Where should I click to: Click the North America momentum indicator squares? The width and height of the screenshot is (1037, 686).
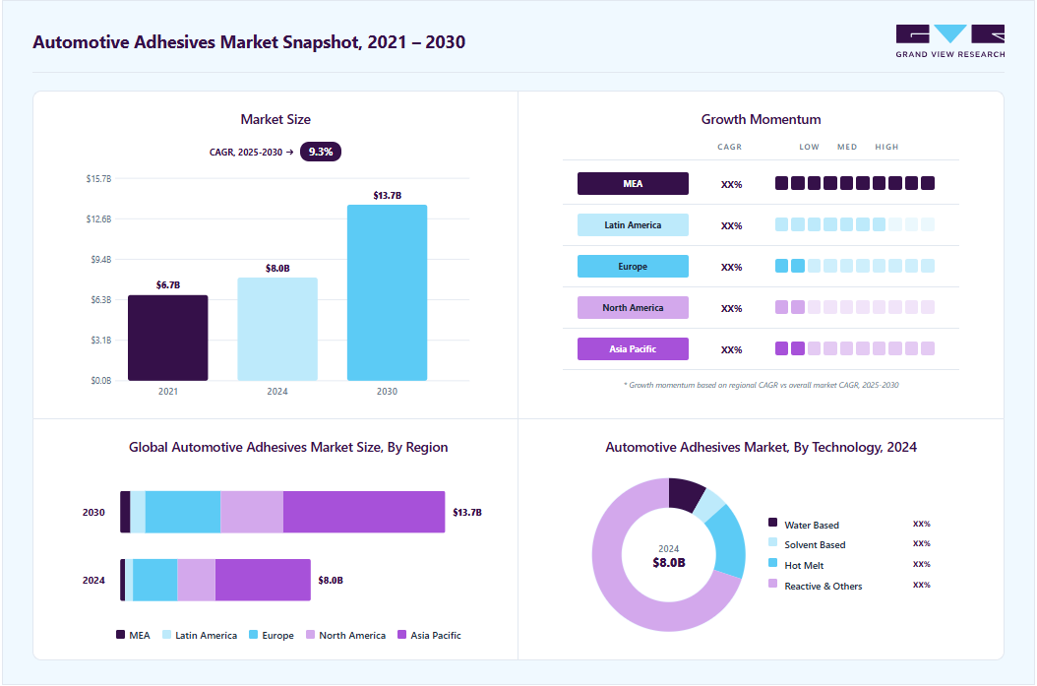[x=854, y=307]
